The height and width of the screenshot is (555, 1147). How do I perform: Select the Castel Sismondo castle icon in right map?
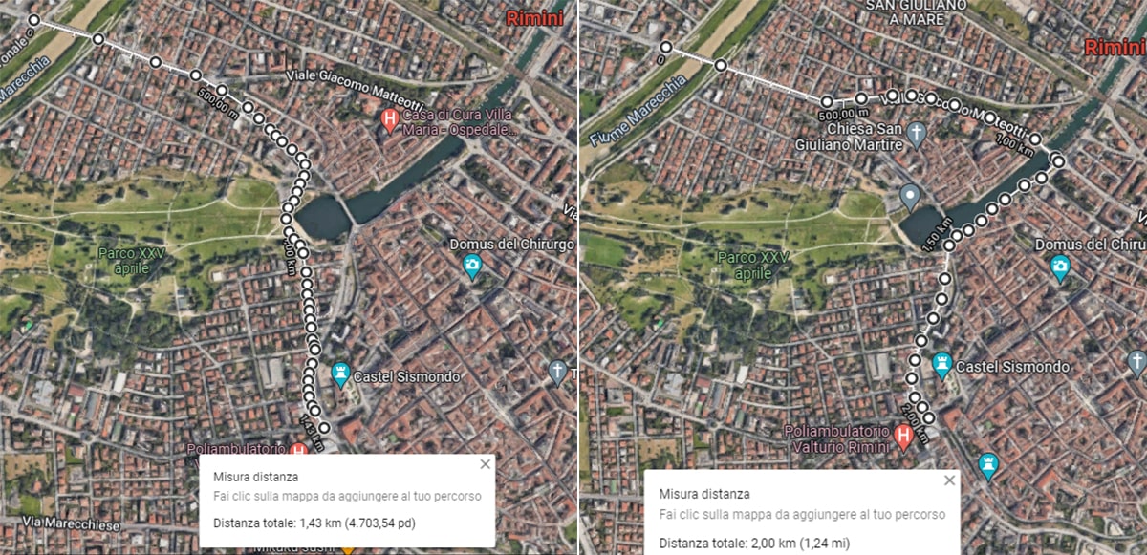[942, 365]
